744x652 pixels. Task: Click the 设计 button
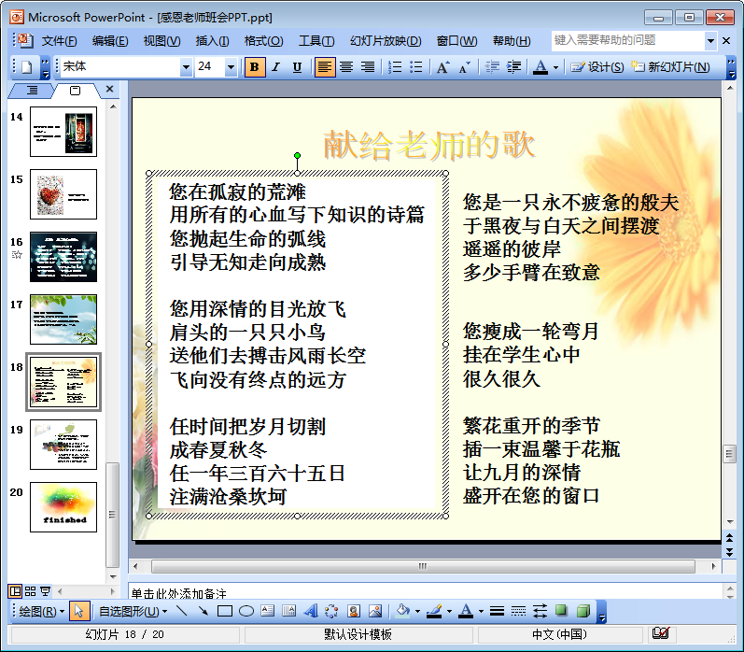(597, 67)
